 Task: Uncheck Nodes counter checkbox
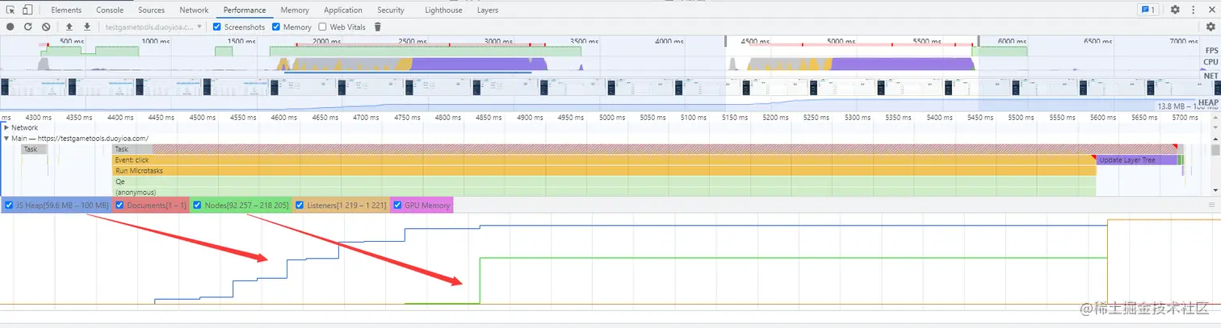[198, 206]
